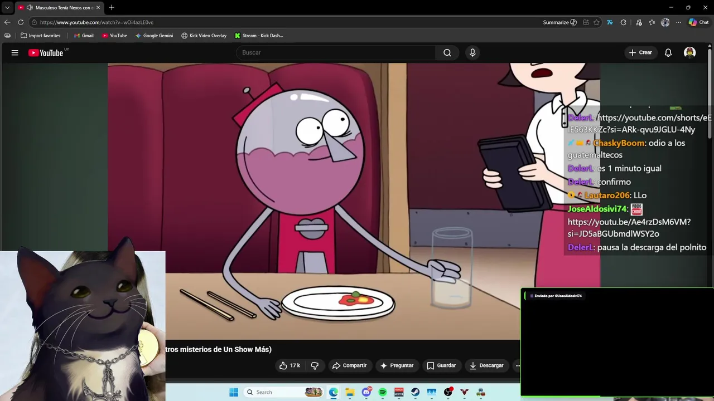714x401 pixels.
Task: Switch to the Musculoso Tenía Nexos tab
Action: (59, 7)
